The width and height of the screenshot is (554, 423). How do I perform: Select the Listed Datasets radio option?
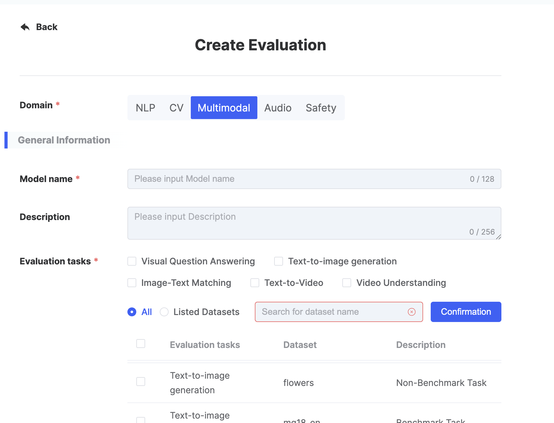(164, 312)
